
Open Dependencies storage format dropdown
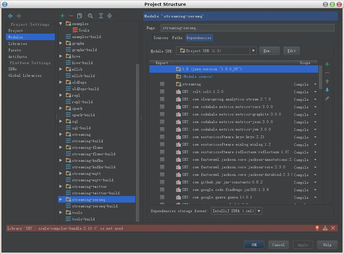(x=259, y=211)
